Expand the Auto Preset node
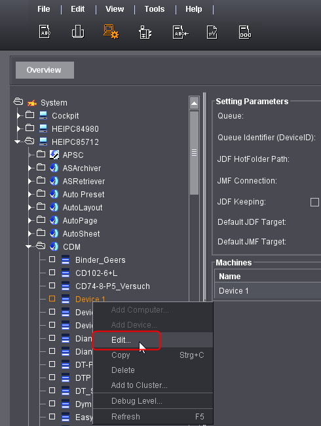321x426 pixels. [x=30, y=194]
